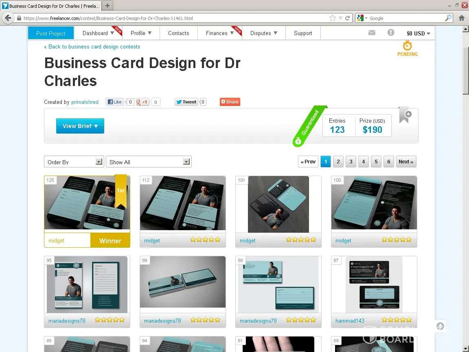The height and width of the screenshot is (352, 469).
Task: Open entry 88 thumbnail
Action: click(278, 284)
